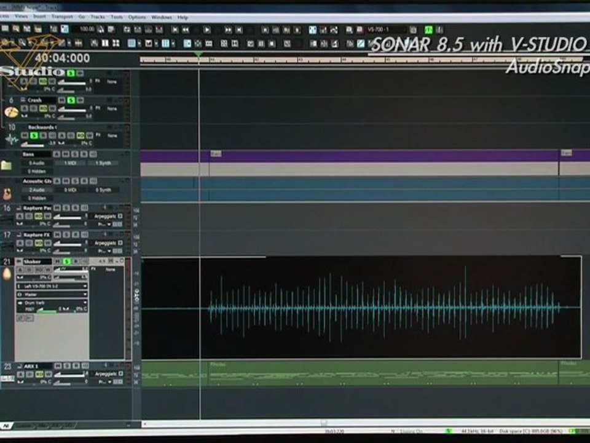Click the Shaker track FX bin

[107, 313]
